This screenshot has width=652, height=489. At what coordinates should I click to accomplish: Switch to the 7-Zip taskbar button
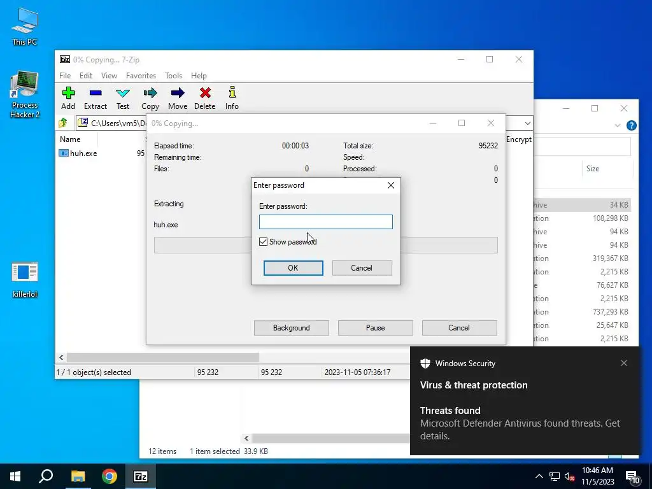(141, 476)
